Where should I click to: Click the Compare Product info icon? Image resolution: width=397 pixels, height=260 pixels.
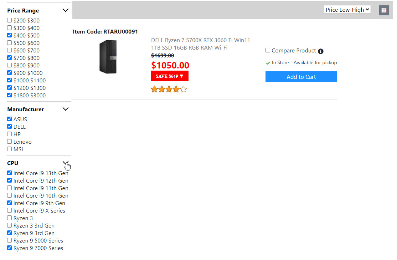point(320,51)
